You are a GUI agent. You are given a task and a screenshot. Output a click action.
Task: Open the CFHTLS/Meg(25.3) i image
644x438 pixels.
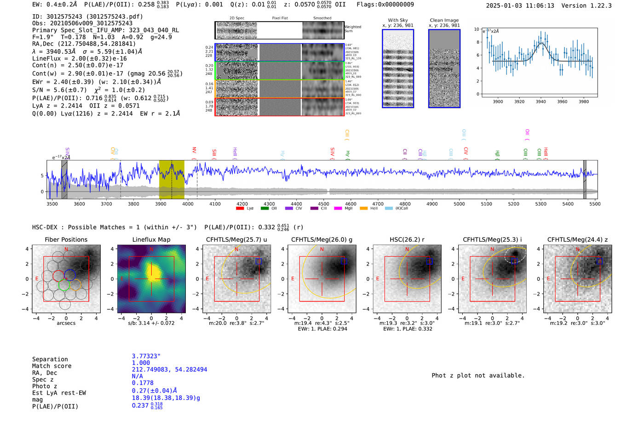pos(492,279)
